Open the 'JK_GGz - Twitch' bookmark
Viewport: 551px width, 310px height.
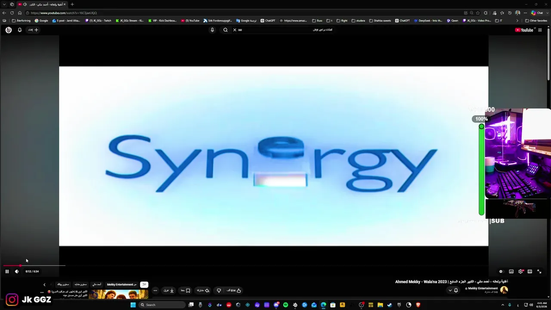pos(98,21)
